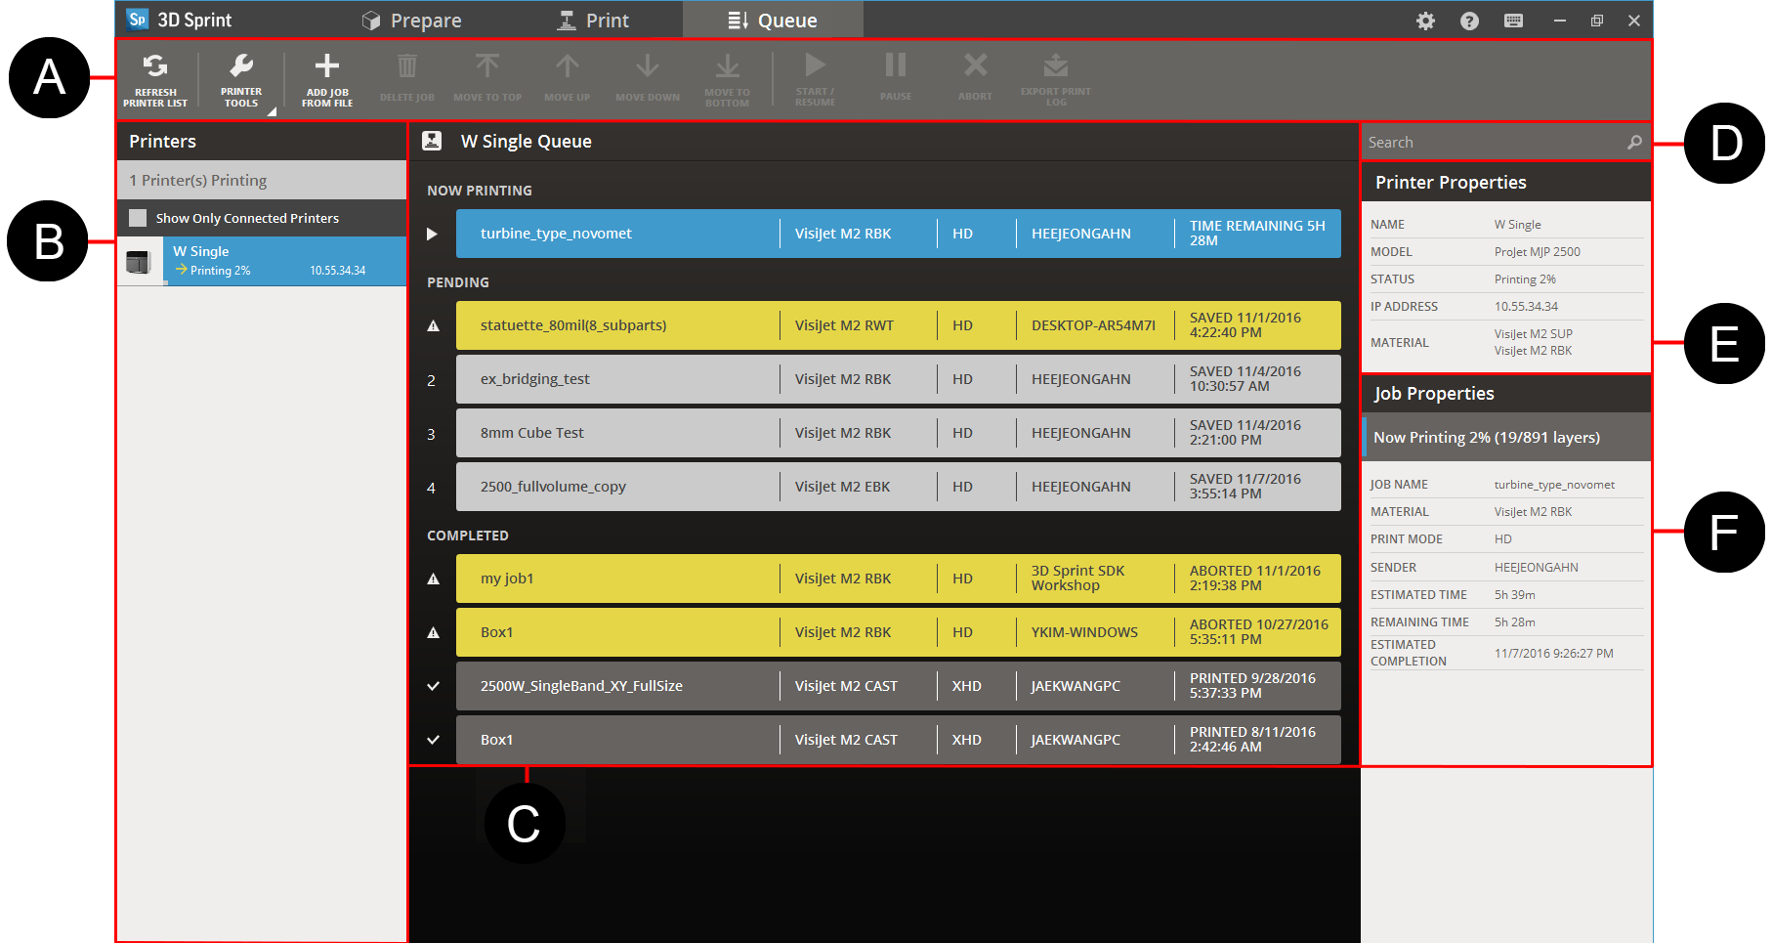Viewport: 1772px width, 943px height.
Task: Switch to the Print tab
Action: [x=593, y=21]
